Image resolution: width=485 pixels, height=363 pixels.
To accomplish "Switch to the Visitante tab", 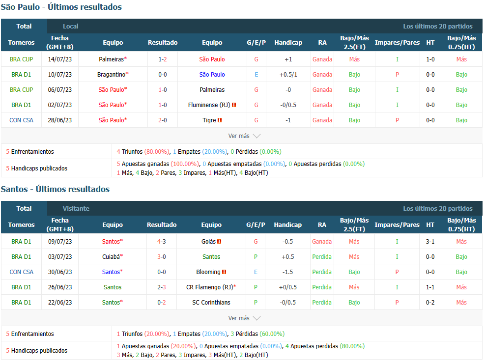I will coord(76,208).
